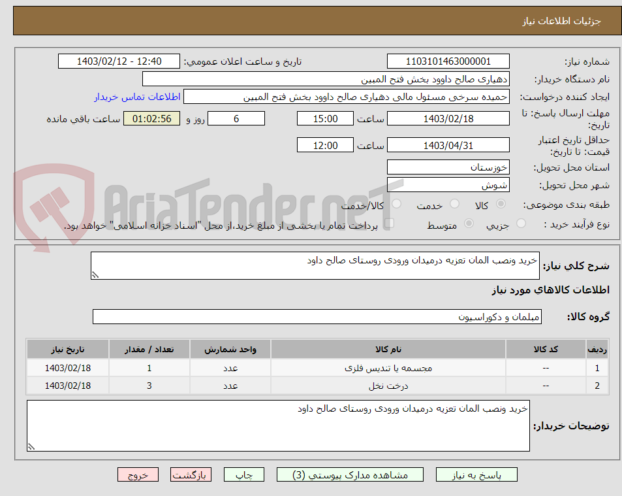Select the خدمت radio button

coord(455,204)
